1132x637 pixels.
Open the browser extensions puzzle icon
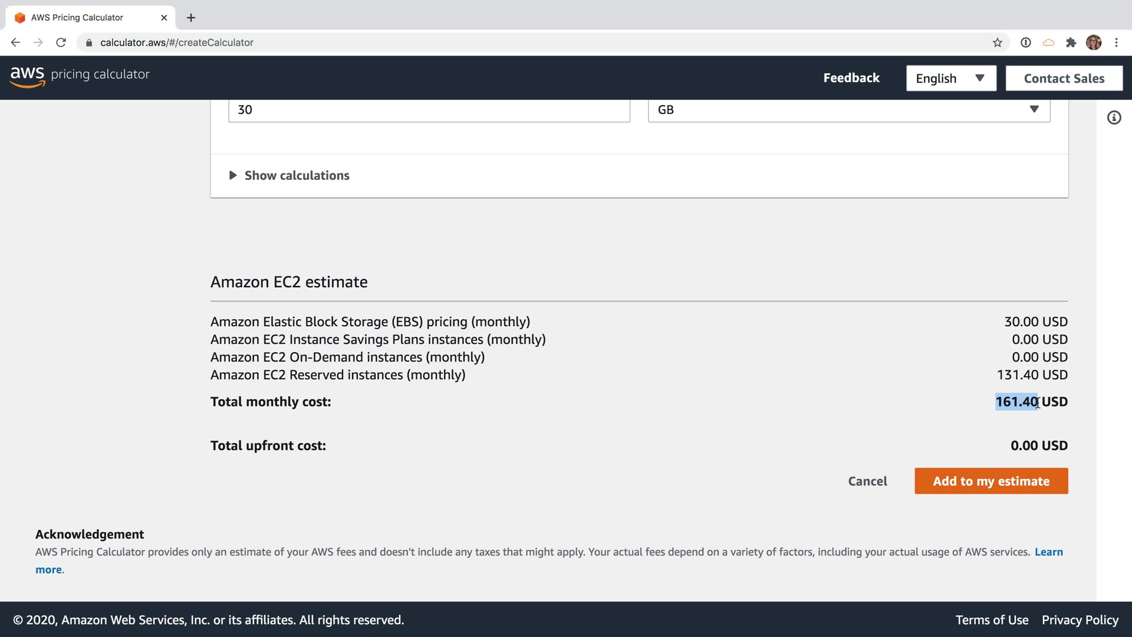[1071, 42]
